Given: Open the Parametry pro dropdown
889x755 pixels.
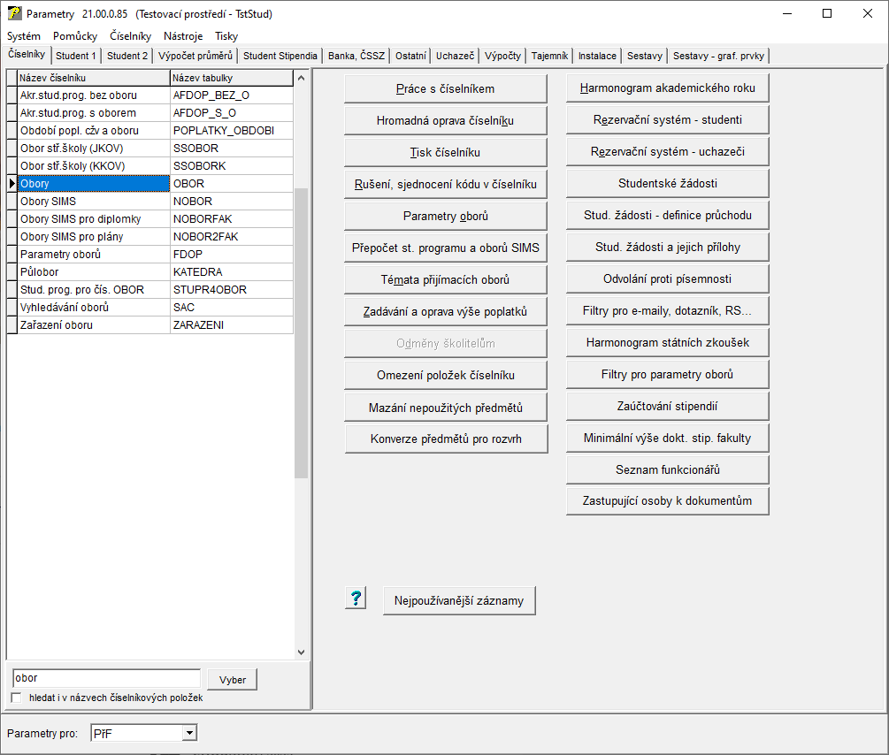Looking at the screenshot, I should pyautogui.click(x=188, y=733).
